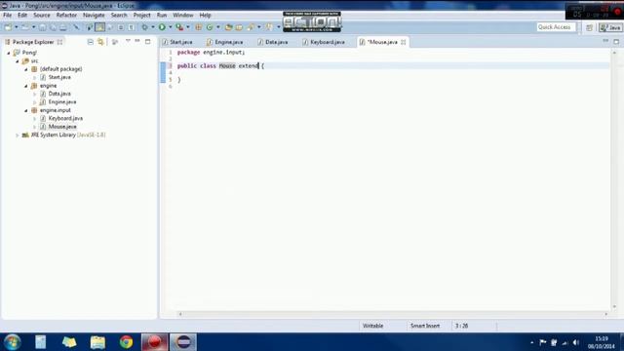Viewport: 624px width, 351px height.
Task: Click the New Java Class icon
Action: 210,27
